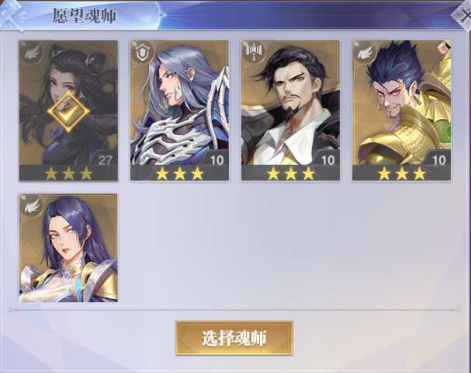
Task: Click the level 10 badge on golden armor card
Action: [x=439, y=159]
